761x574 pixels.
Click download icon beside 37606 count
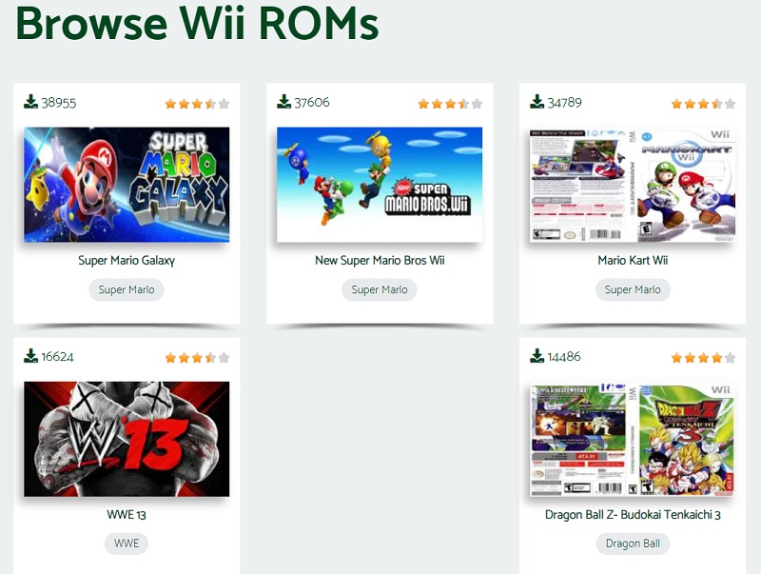point(283,102)
